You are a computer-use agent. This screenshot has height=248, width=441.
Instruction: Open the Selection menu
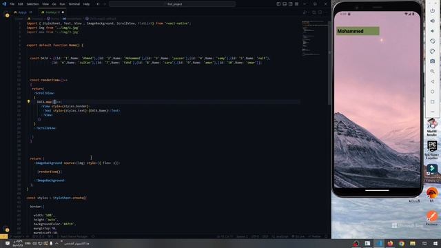[32, 4]
